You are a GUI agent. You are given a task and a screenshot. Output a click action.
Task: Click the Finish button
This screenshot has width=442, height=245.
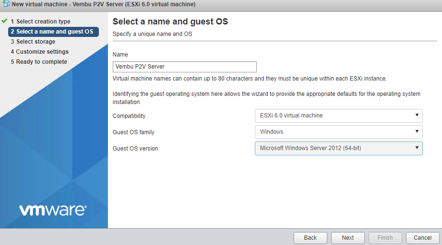tap(385, 238)
